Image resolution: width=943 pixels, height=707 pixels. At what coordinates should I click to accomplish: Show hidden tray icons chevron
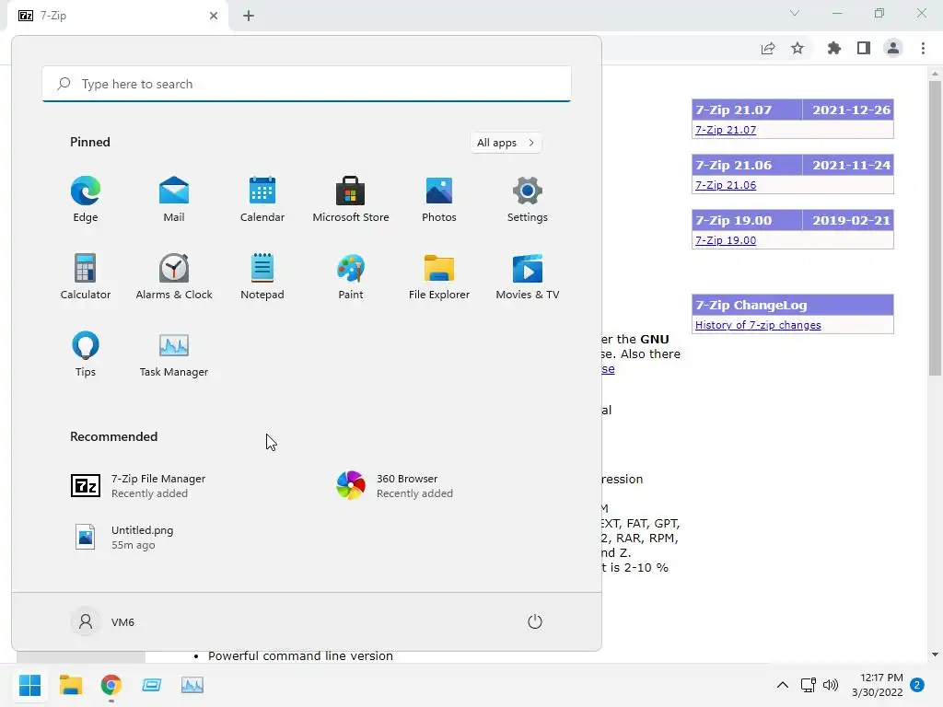783,685
